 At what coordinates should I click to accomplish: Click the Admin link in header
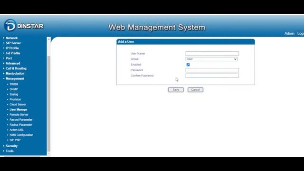(x=289, y=34)
